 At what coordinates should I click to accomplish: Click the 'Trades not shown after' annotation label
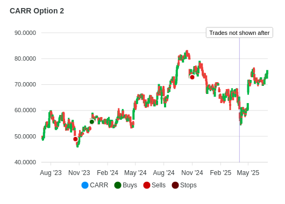point(239,33)
